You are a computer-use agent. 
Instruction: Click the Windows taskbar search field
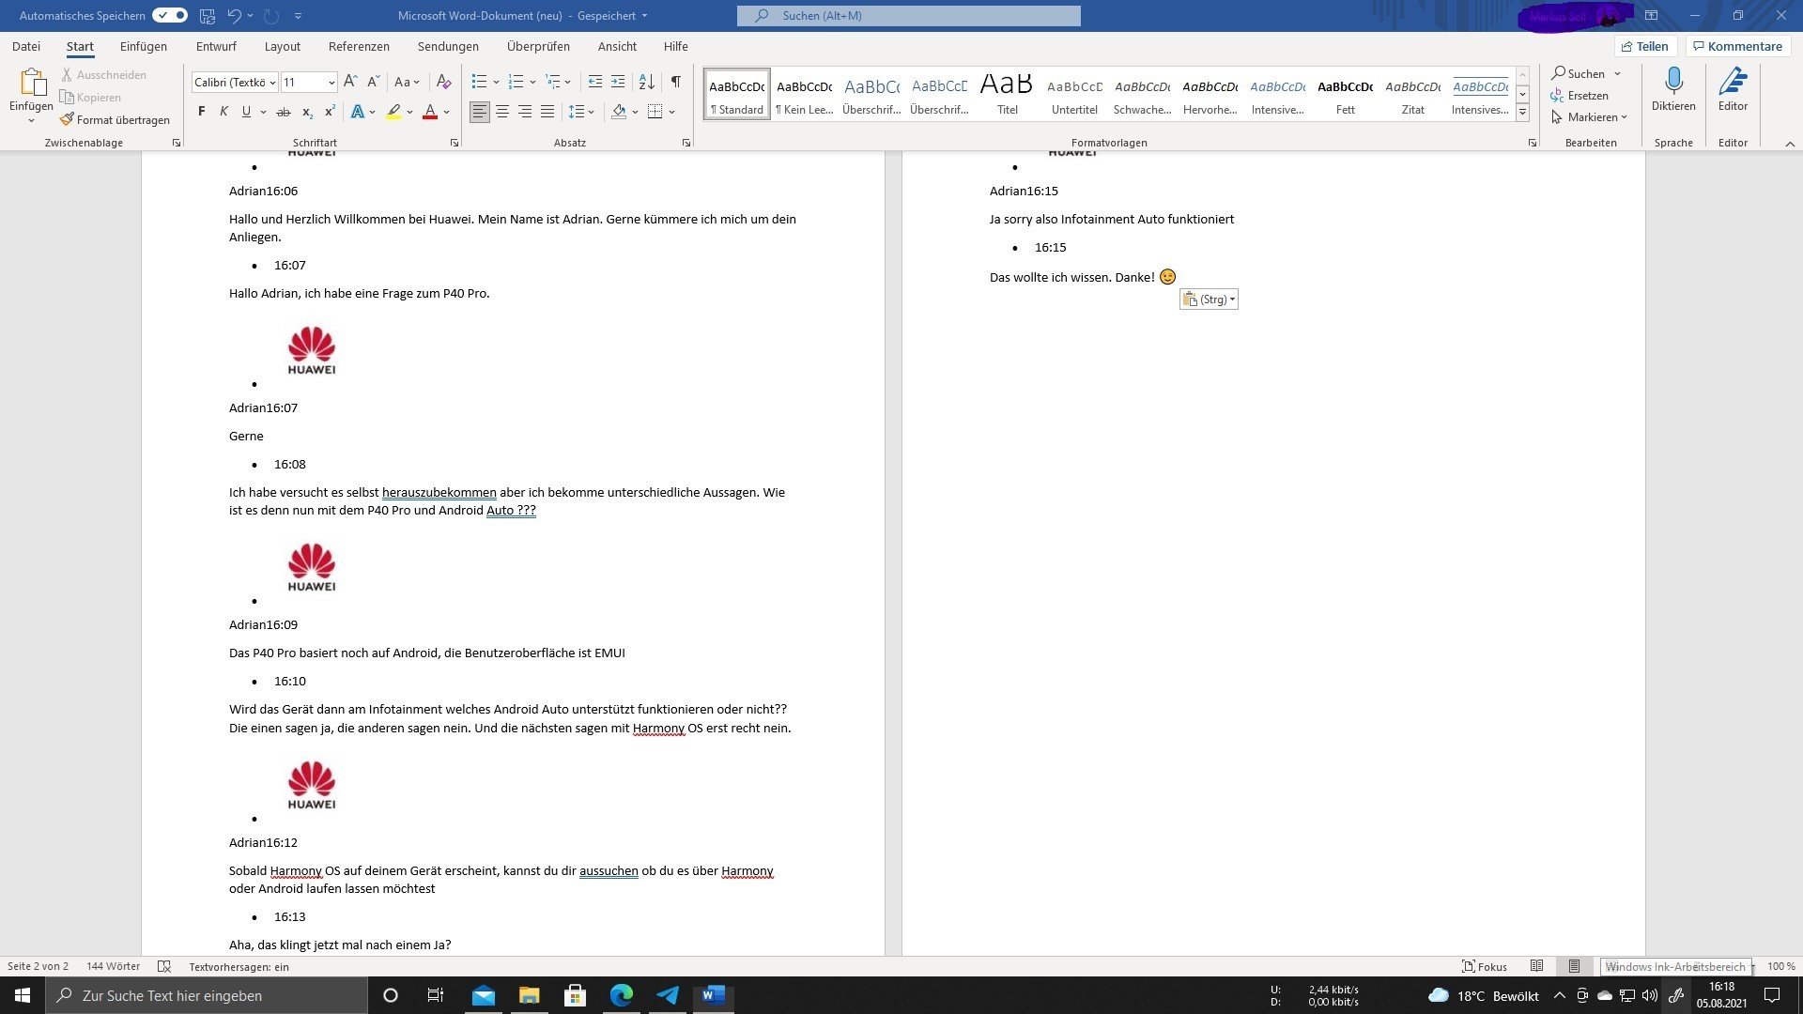tap(207, 995)
